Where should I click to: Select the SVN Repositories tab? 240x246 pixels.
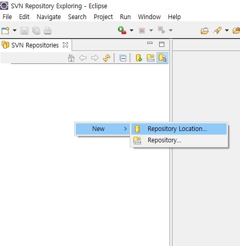[35, 45]
